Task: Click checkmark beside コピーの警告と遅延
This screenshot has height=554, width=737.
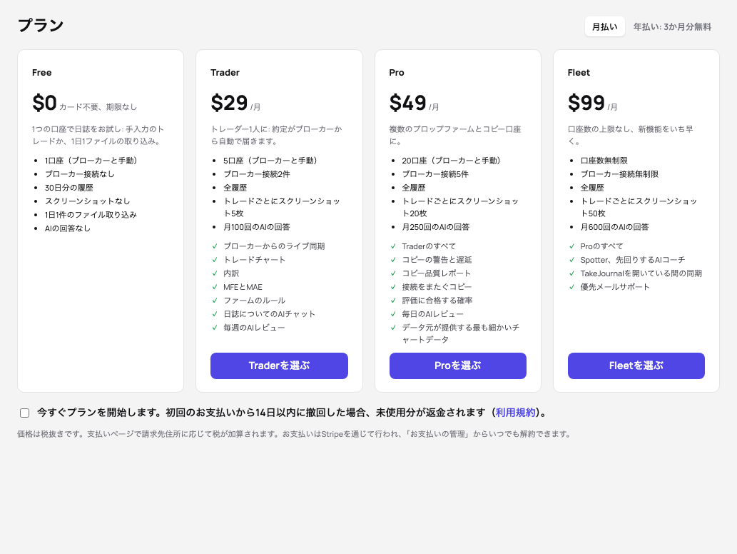Action: point(393,260)
